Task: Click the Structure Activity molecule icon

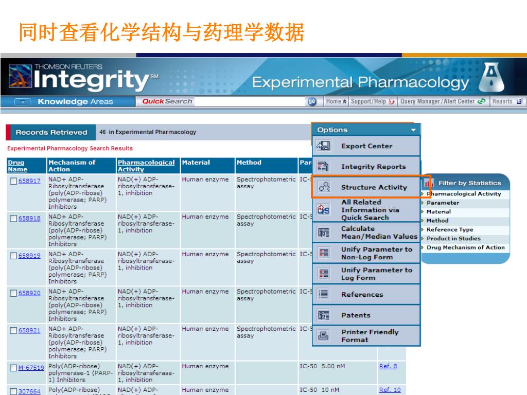Action: tap(324, 187)
